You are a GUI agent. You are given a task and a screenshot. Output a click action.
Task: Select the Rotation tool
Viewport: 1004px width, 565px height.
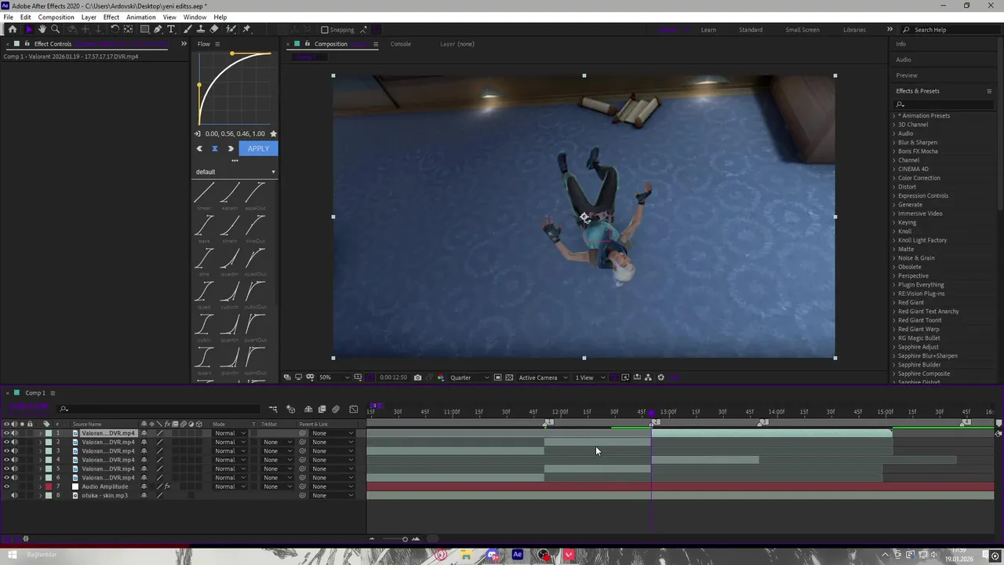click(x=115, y=30)
